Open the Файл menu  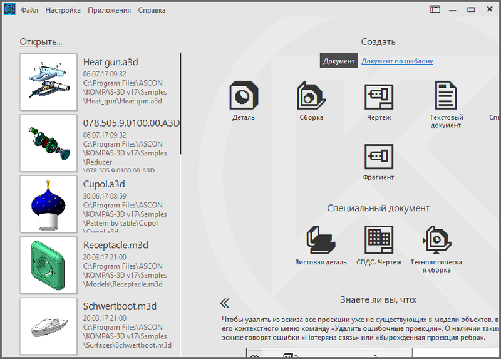point(29,10)
